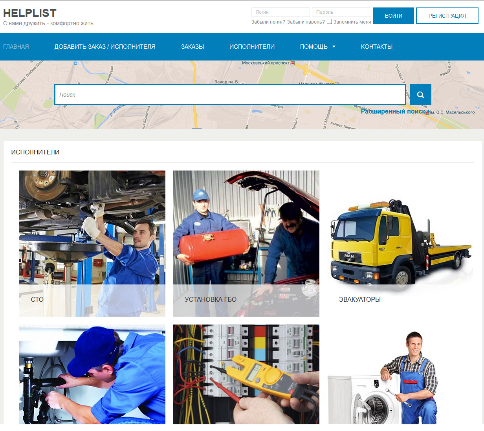Focus the Логин input field
The width and height of the screenshot is (484, 431).
click(x=280, y=12)
